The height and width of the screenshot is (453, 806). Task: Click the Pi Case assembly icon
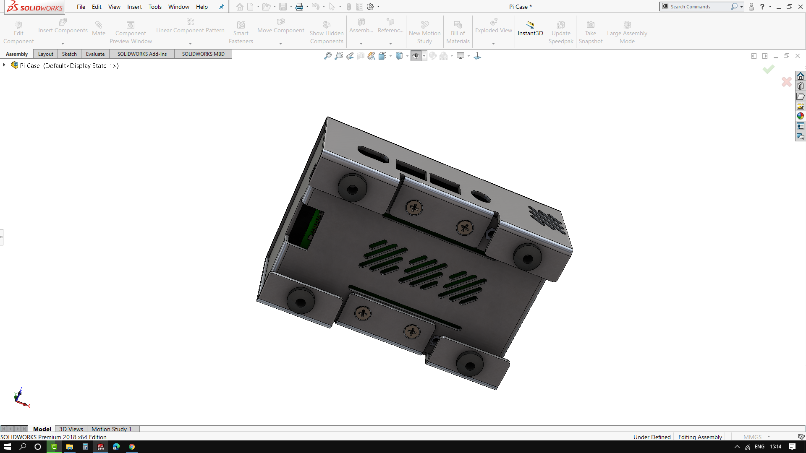15,65
